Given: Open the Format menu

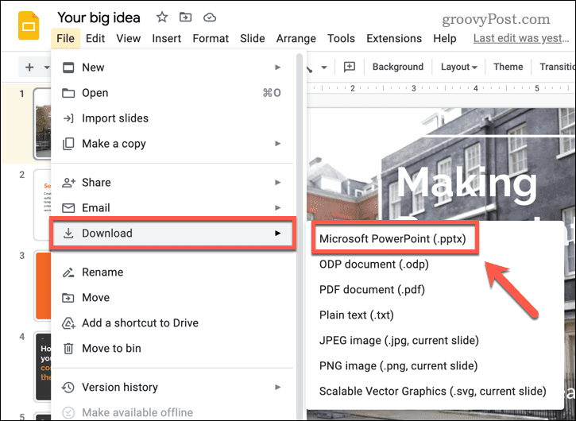Looking at the screenshot, I should coord(211,38).
